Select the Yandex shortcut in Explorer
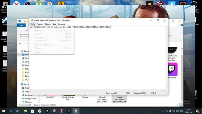The width and height of the screenshot is (202, 114). pyautogui.click(x=85, y=97)
